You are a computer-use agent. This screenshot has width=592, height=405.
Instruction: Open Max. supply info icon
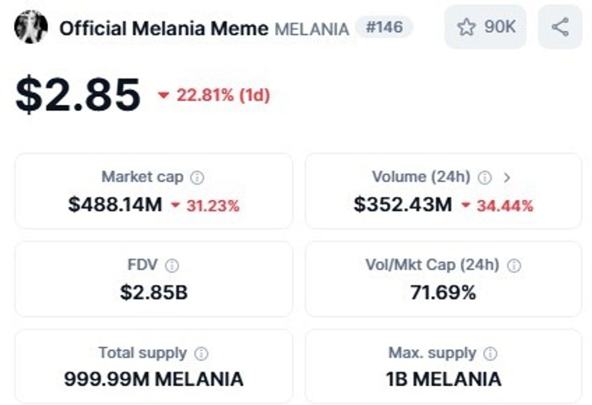pyautogui.click(x=491, y=354)
